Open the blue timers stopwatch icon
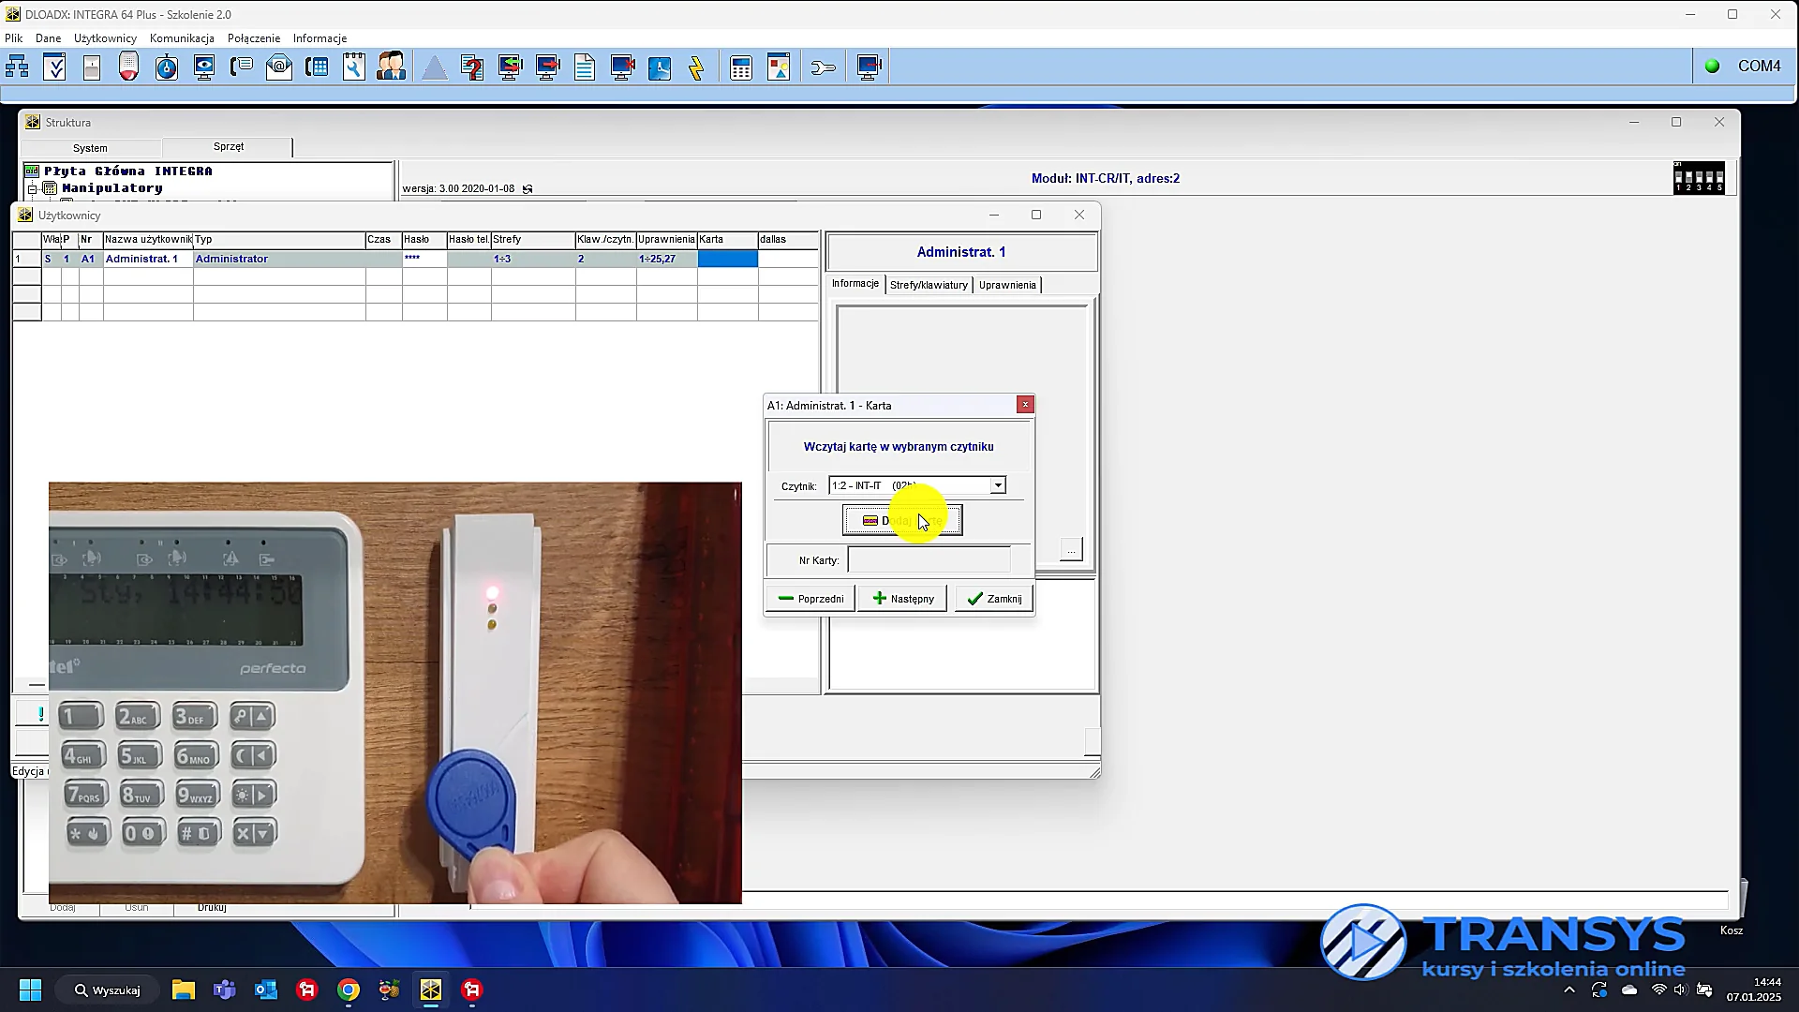The height and width of the screenshot is (1012, 1799). coord(167,67)
